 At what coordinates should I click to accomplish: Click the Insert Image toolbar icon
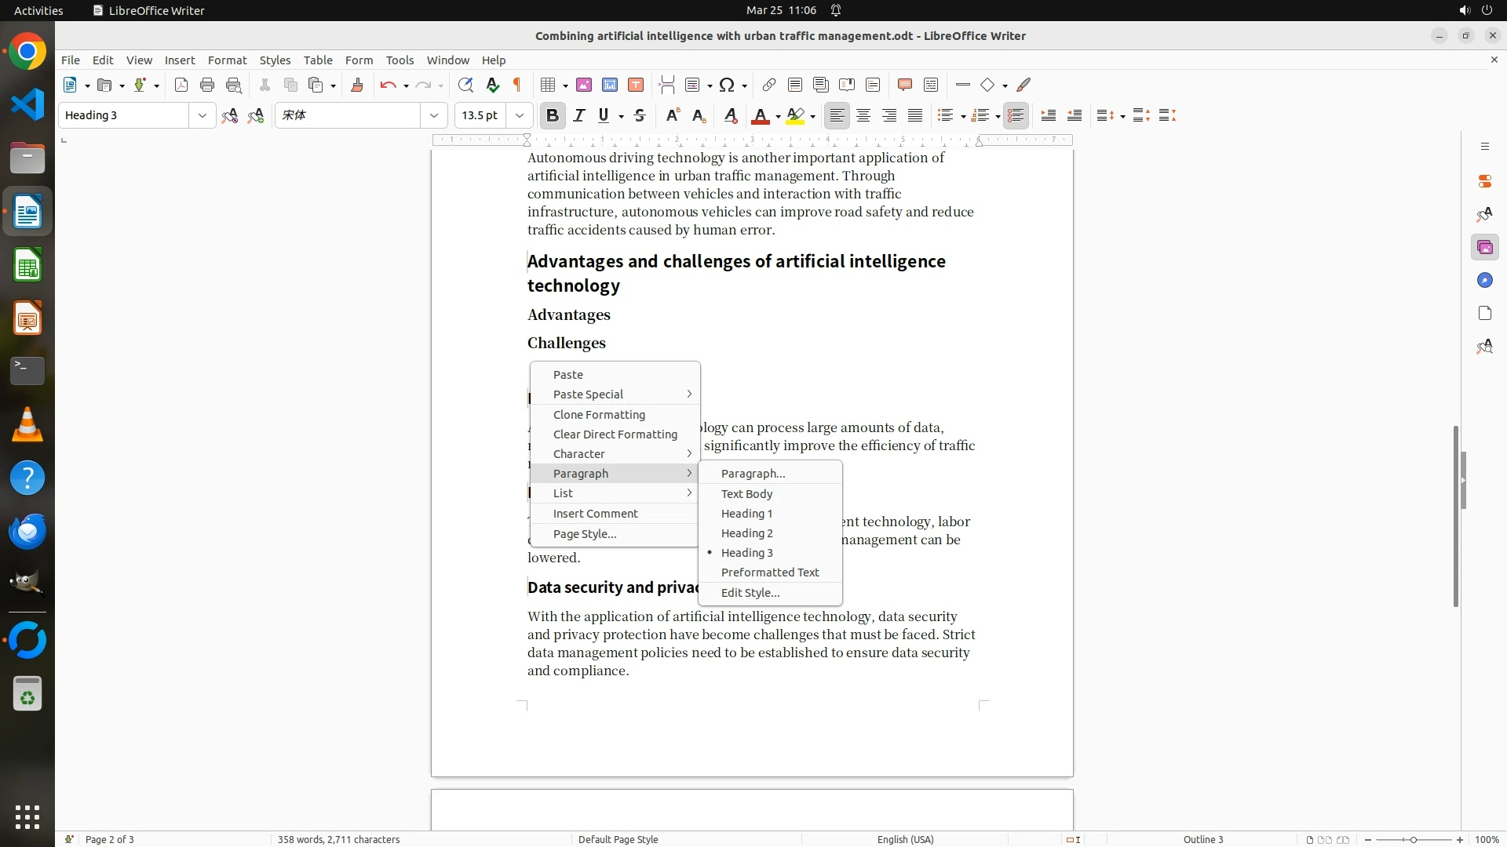(x=584, y=85)
